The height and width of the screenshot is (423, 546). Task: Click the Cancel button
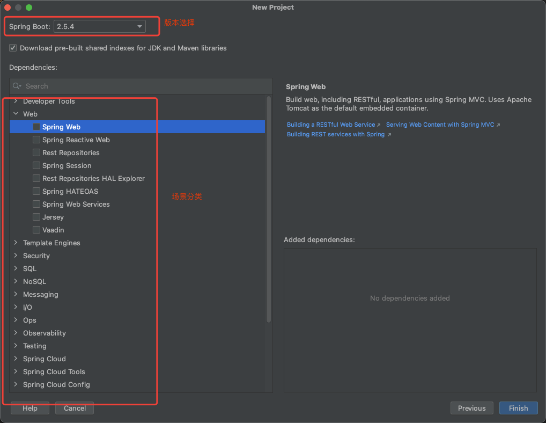[x=75, y=408]
